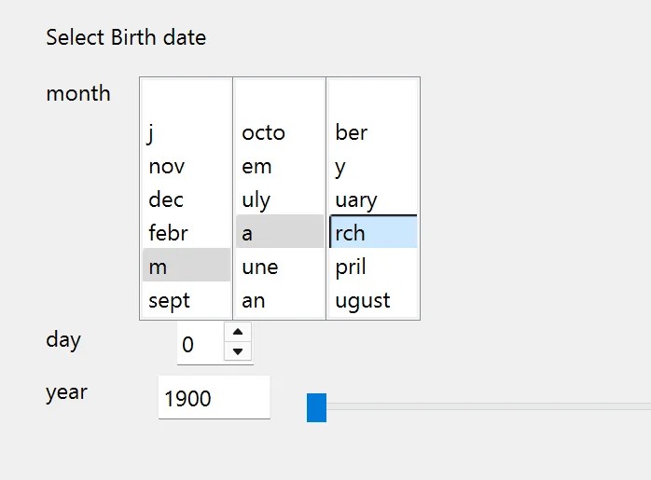Select 'febr' in the first month list
This screenshot has width=651, height=480.
coord(186,233)
